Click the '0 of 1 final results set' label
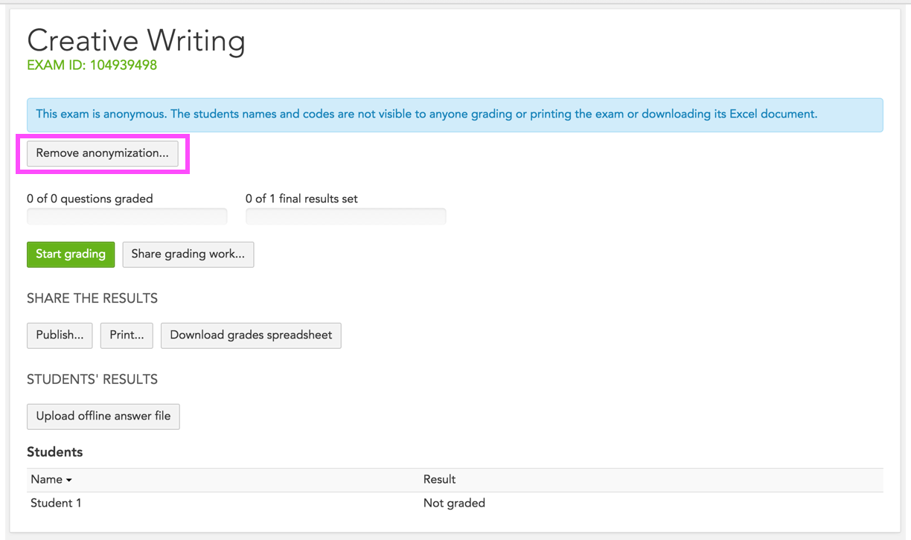Screen dimensions: 911x540 coord(301,199)
